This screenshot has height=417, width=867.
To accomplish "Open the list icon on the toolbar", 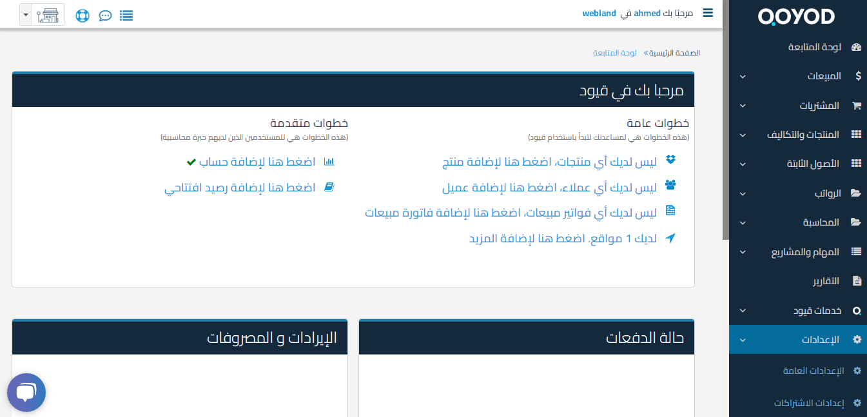I will pyautogui.click(x=126, y=15).
